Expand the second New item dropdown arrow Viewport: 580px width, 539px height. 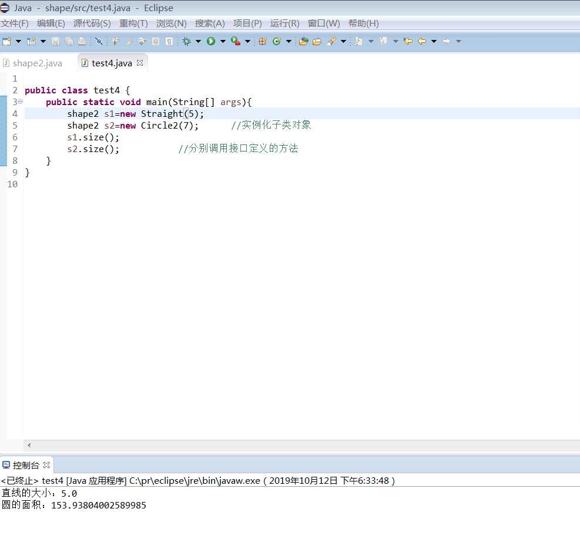click(43, 42)
